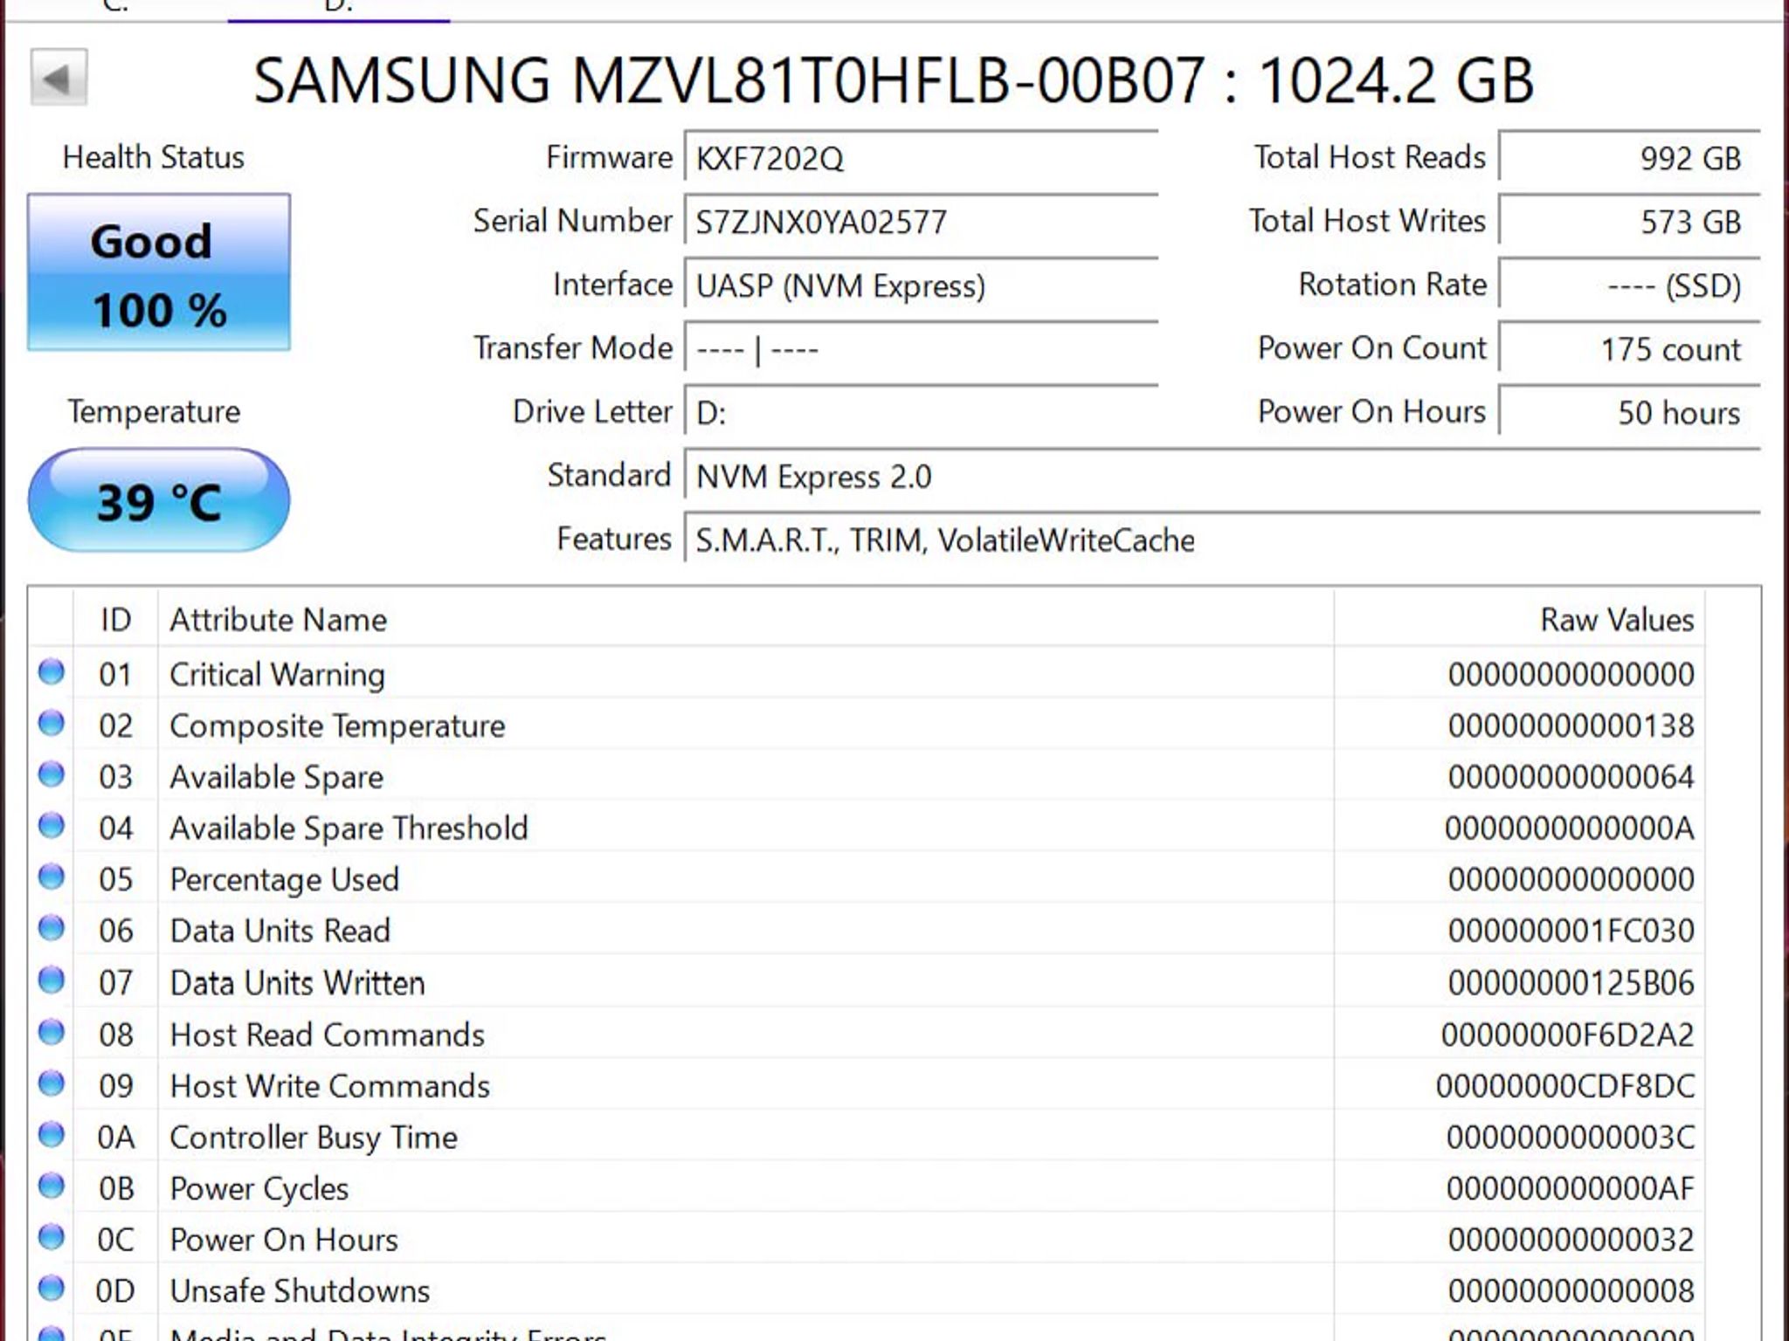Image resolution: width=1789 pixels, height=1341 pixels.
Task: Click the status dot for Percentage Used
Action: pos(52,877)
